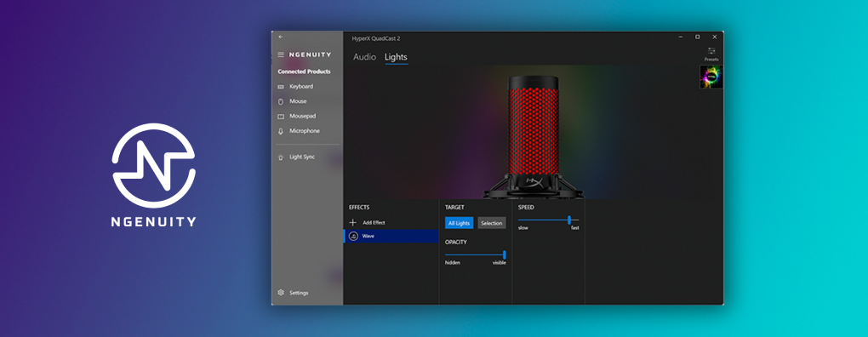Toggle the All Lights target option
This screenshot has width=868, height=337.
459,223
